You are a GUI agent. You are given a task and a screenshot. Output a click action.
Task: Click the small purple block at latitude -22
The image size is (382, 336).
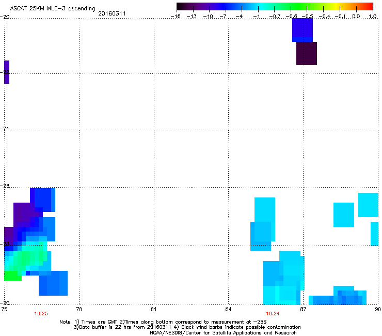pos(7,72)
